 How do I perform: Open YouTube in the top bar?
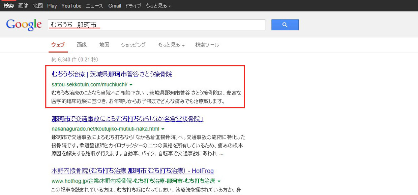(x=71, y=6)
